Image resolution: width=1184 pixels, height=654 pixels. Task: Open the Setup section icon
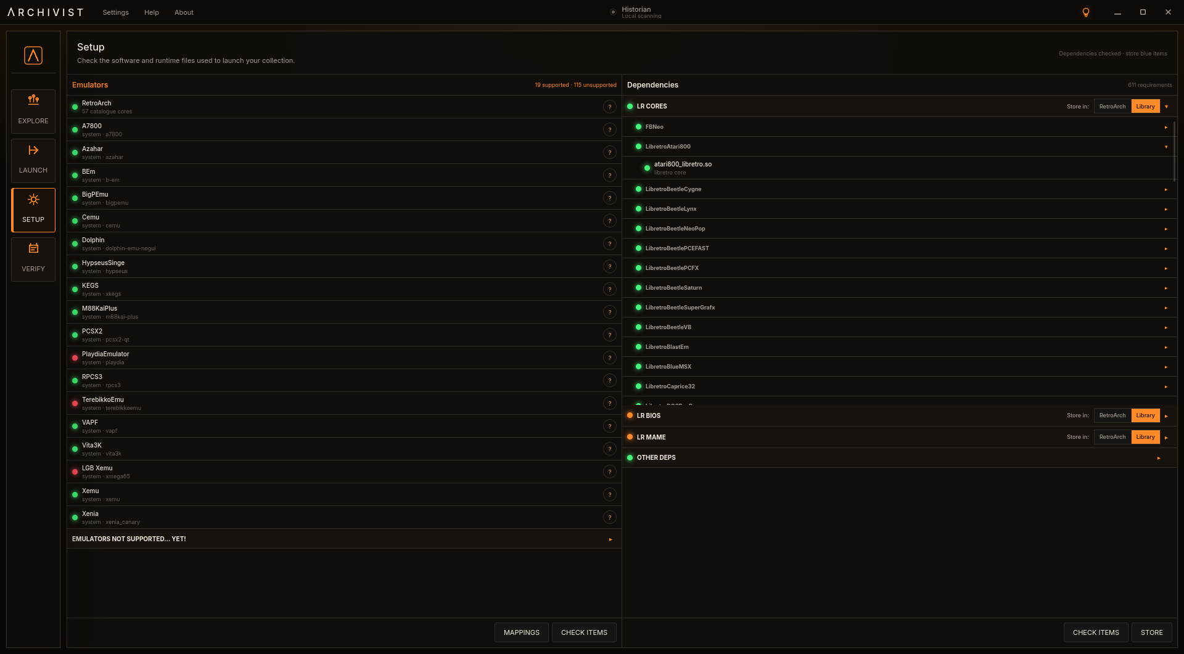pos(33,210)
